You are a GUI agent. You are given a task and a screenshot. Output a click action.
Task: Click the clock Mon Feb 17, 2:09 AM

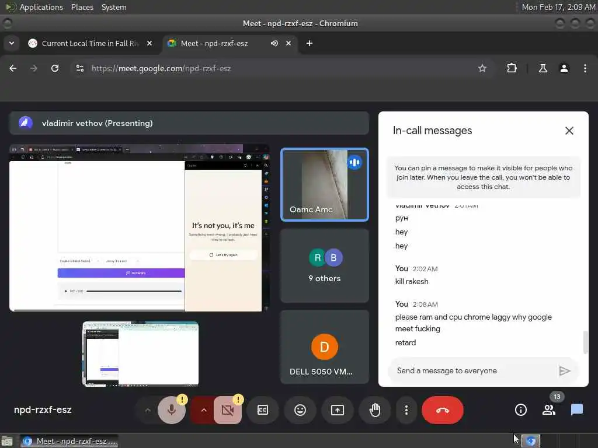point(558,7)
